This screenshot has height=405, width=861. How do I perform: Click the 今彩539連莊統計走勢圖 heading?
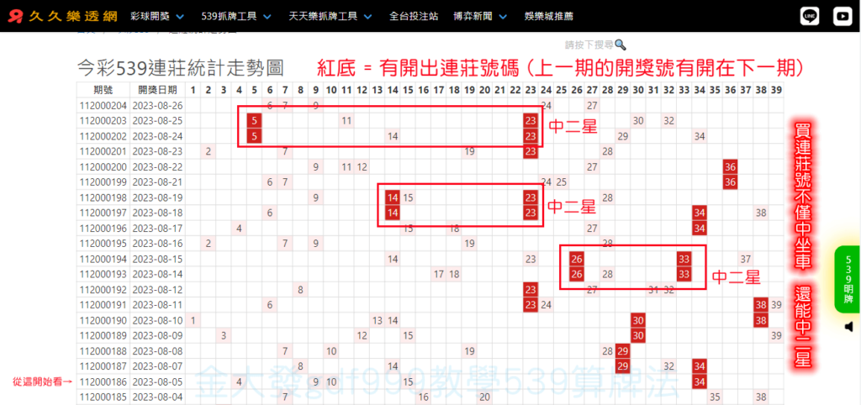click(x=181, y=68)
